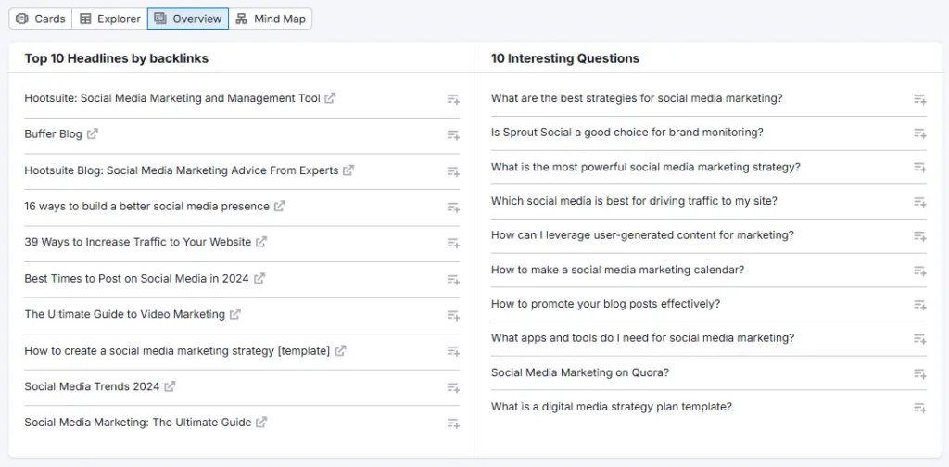The width and height of the screenshot is (949, 467).
Task: Add 'Social Media Marketing on Quora?' via plus icon
Action: (919, 373)
